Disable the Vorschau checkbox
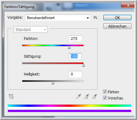This screenshot has width=137, height=120. 105,98
